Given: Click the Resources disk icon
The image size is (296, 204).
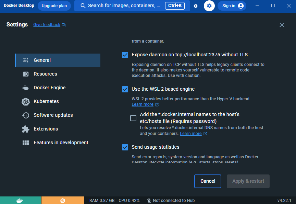Looking at the screenshot, I should point(26,74).
